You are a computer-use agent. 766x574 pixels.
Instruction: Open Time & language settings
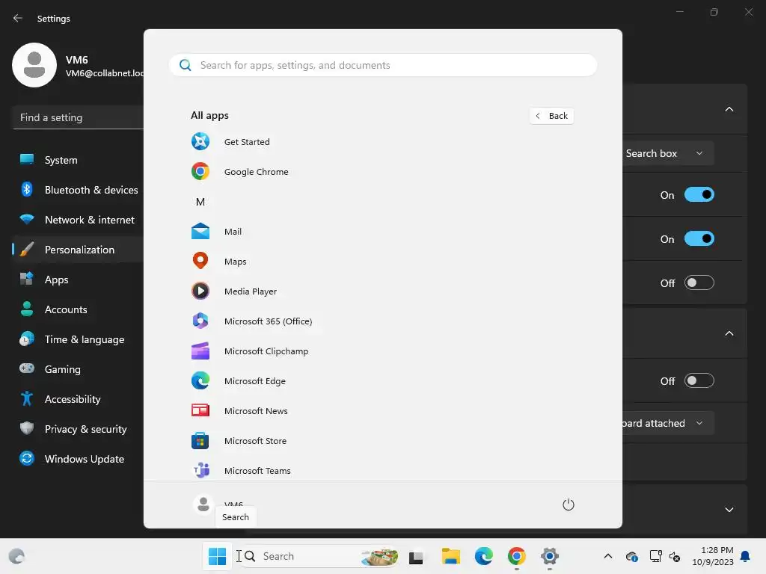pyautogui.click(x=78, y=339)
